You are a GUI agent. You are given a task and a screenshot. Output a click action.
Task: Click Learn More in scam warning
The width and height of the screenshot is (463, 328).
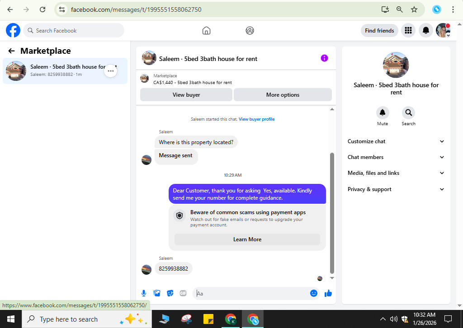tap(247, 239)
